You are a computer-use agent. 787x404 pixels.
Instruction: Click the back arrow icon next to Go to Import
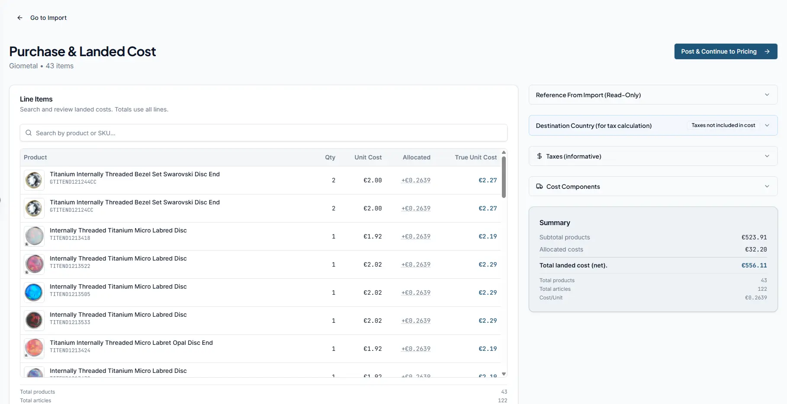pos(20,18)
